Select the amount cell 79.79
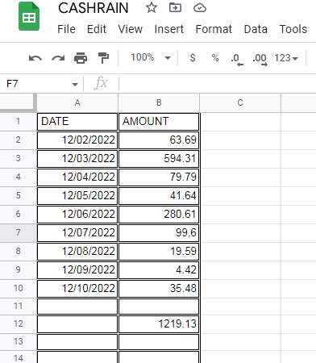This screenshot has height=363, width=316. 159,177
